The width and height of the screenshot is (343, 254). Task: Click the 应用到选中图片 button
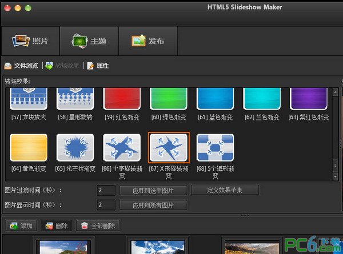[153, 190]
